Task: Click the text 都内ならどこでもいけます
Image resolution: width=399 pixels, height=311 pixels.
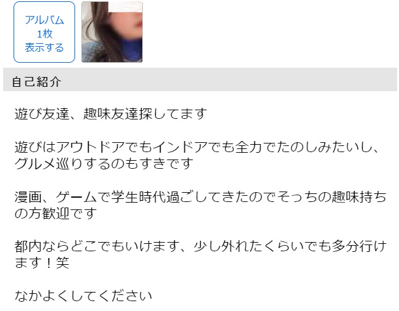Action: (97, 246)
